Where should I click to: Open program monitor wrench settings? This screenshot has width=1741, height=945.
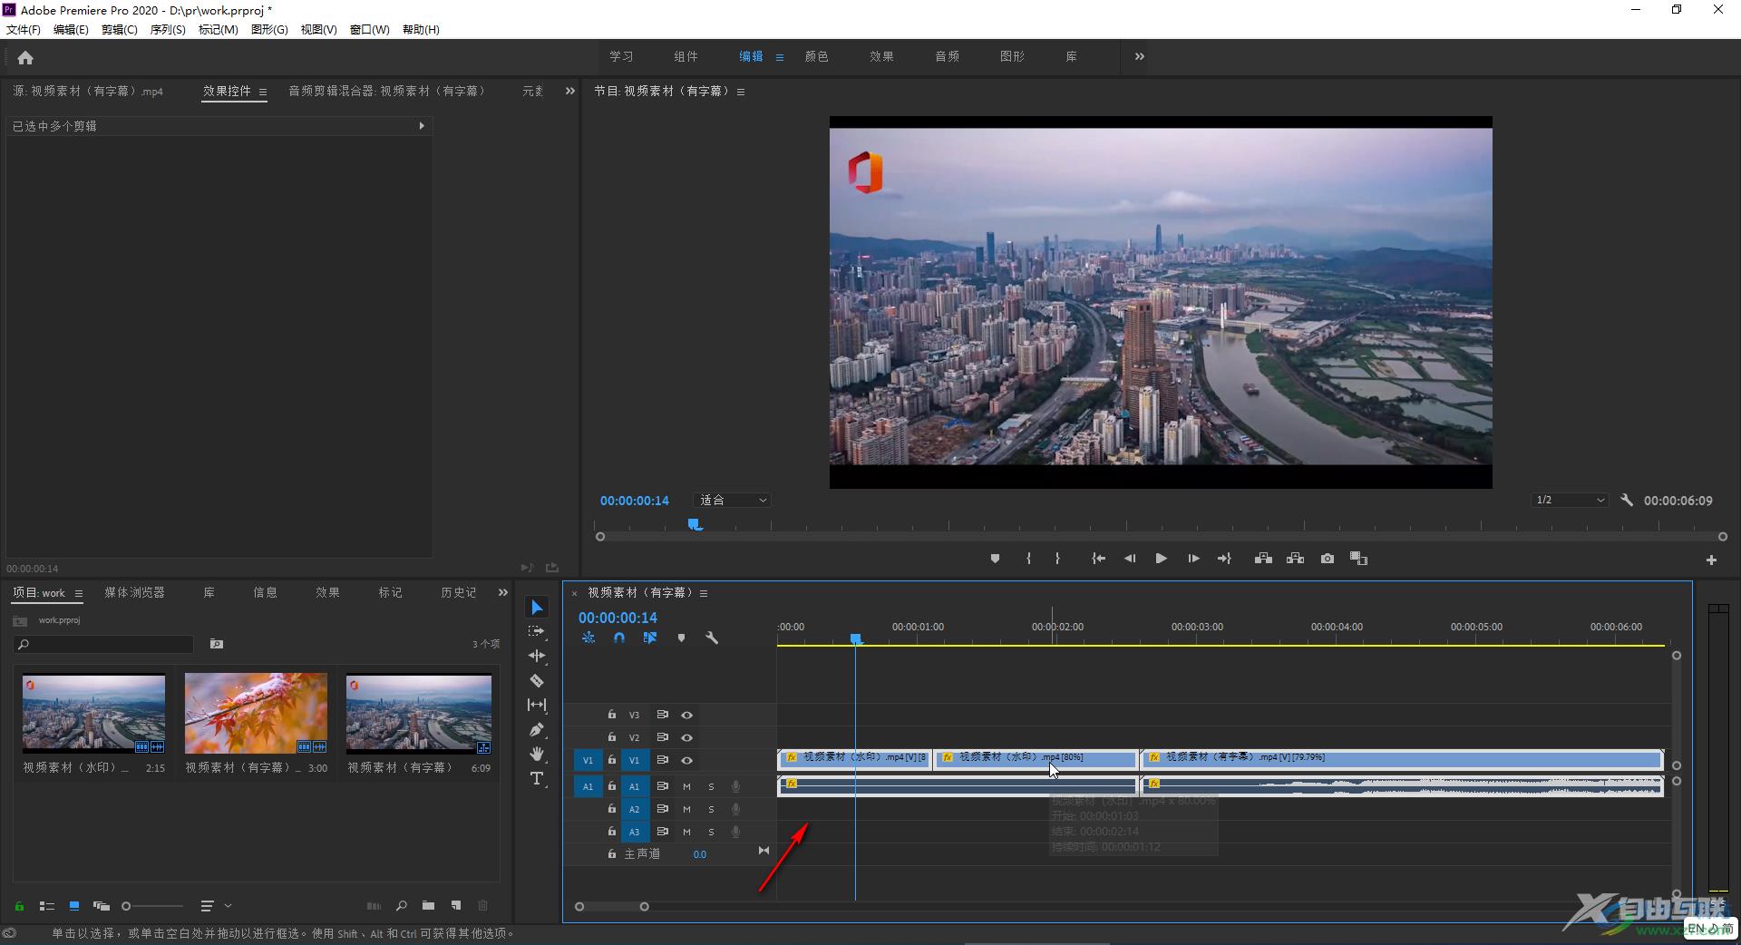pyautogui.click(x=1627, y=500)
